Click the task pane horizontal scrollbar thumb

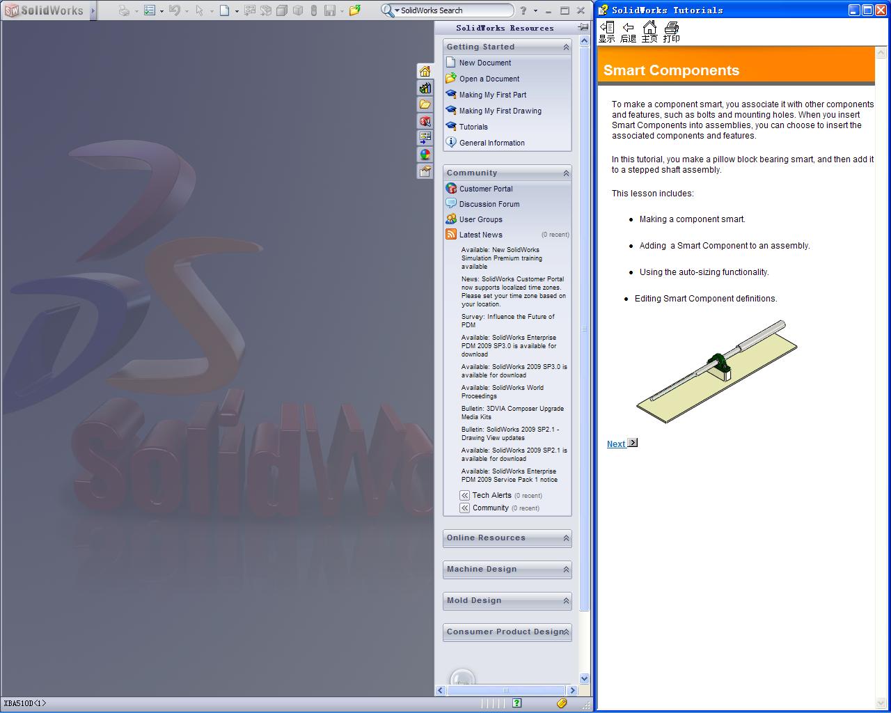click(x=506, y=691)
